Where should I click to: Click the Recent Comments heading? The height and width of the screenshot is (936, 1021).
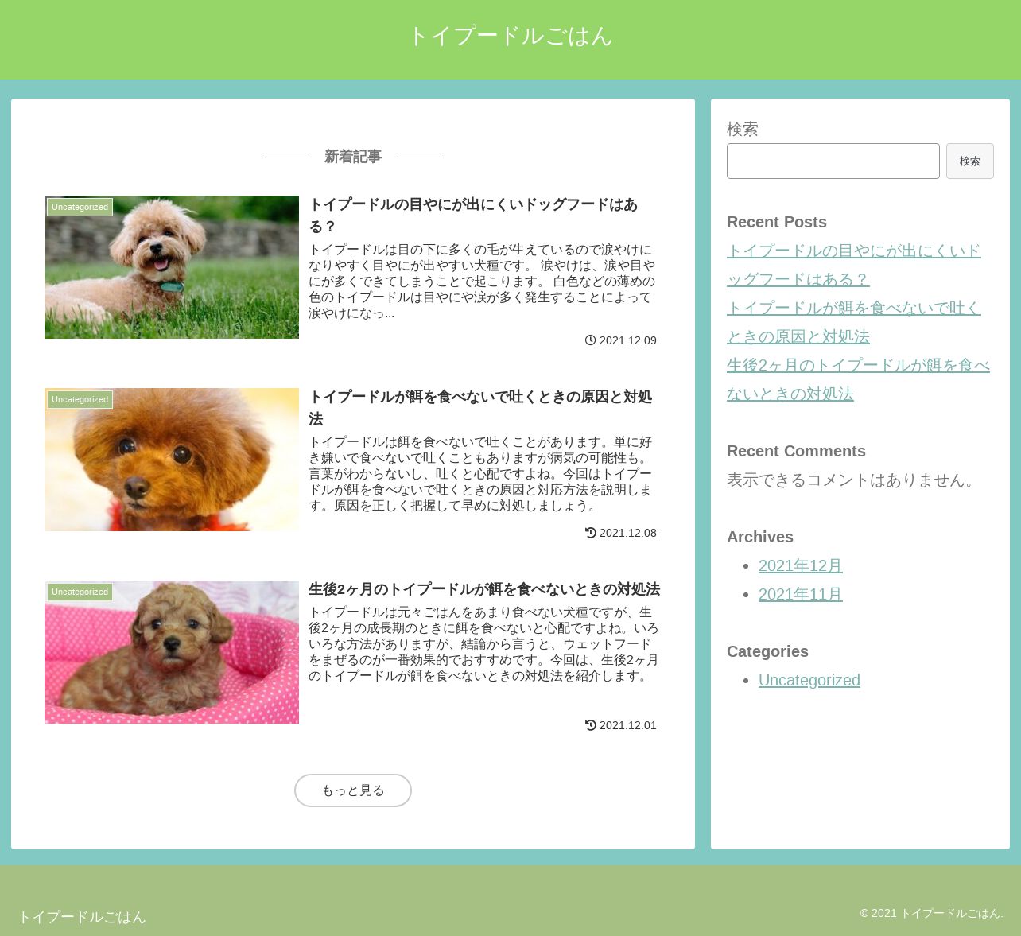click(796, 451)
